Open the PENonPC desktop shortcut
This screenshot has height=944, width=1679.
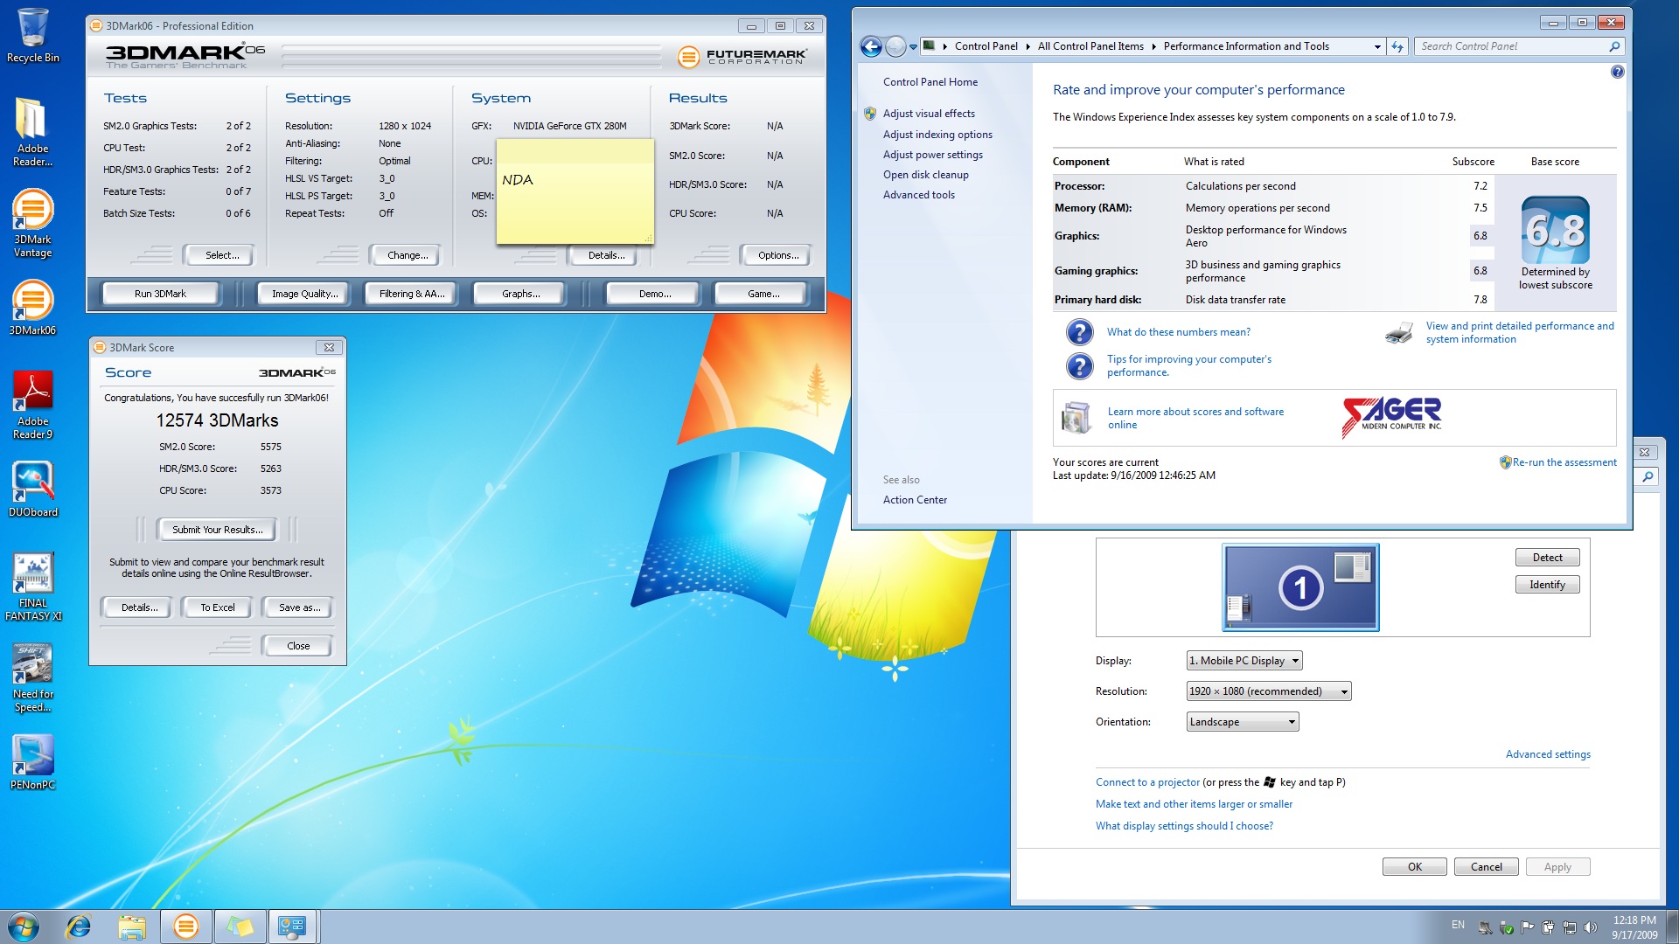(32, 762)
